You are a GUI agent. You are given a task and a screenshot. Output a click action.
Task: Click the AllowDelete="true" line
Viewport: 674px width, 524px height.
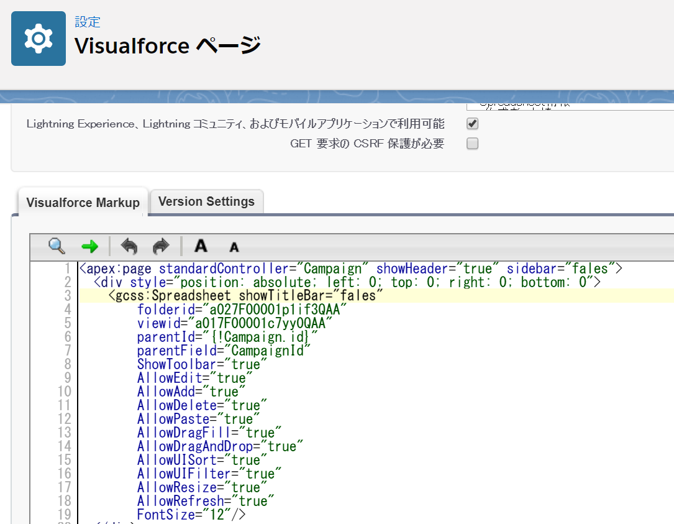click(202, 405)
